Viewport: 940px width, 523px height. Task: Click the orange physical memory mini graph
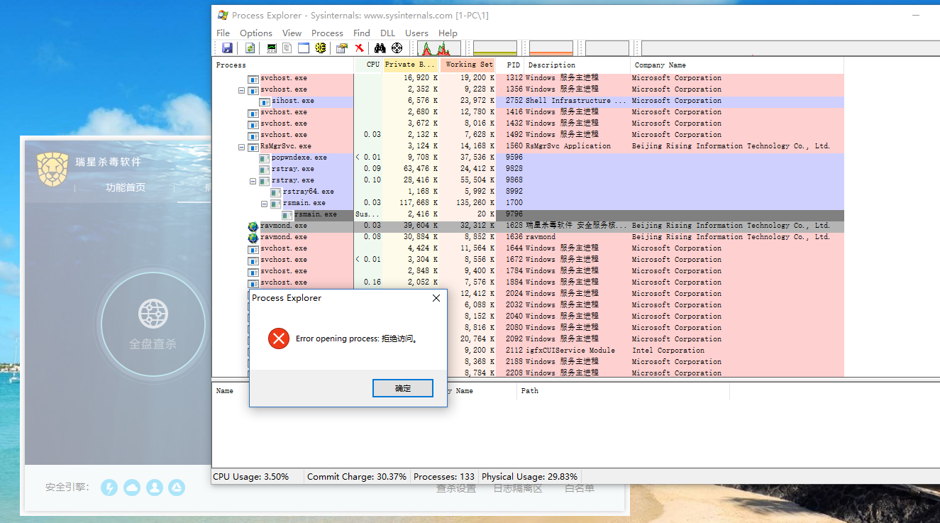(x=551, y=48)
